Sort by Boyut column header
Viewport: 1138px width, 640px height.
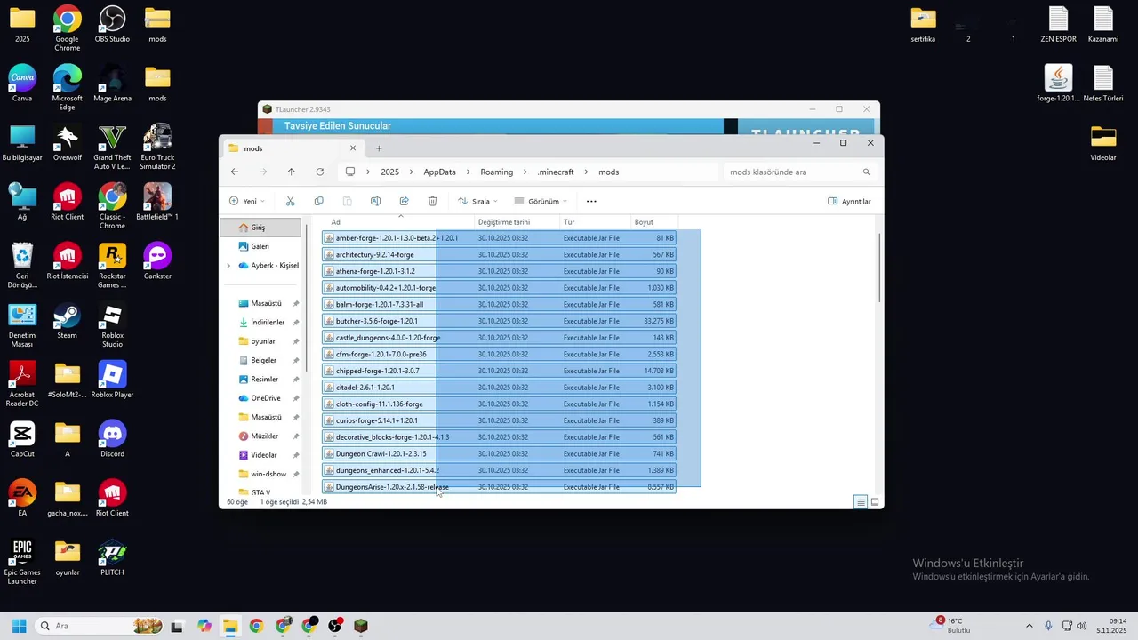coord(654,222)
